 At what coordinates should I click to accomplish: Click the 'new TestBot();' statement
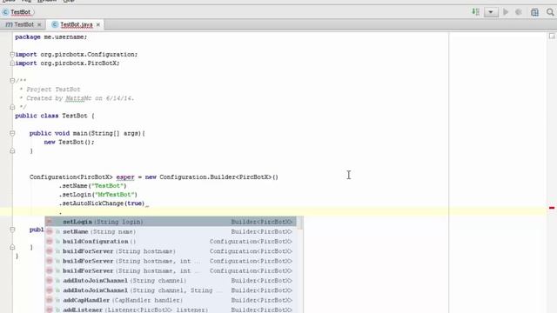[x=70, y=142]
